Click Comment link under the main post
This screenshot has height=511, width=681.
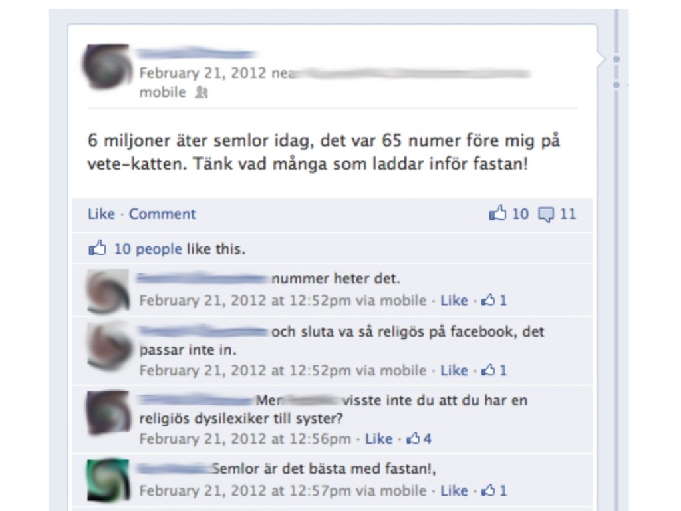tap(162, 214)
